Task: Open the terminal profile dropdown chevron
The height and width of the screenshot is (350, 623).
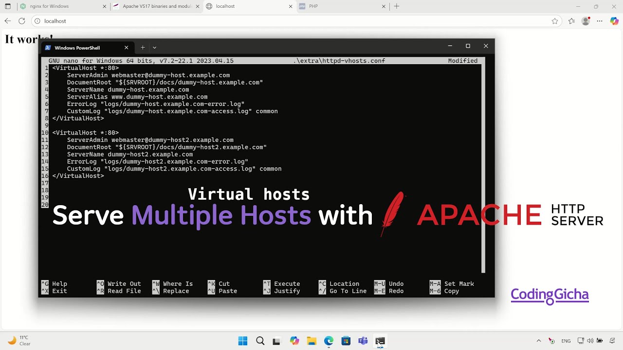Action: (x=154, y=48)
